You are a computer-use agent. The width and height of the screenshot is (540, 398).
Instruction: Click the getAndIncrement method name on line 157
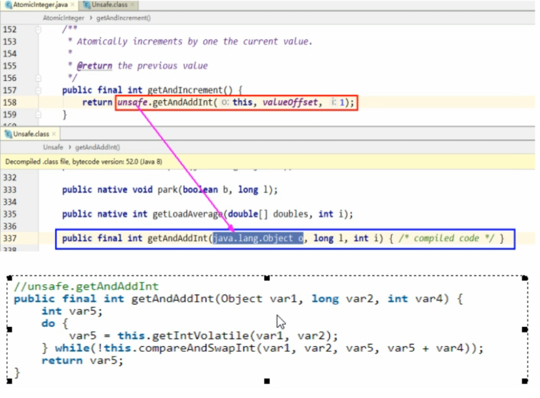[185, 90]
